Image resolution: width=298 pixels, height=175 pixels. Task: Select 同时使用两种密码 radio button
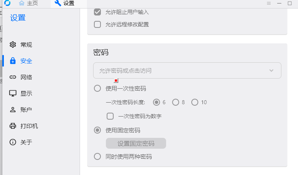(x=97, y=156)
